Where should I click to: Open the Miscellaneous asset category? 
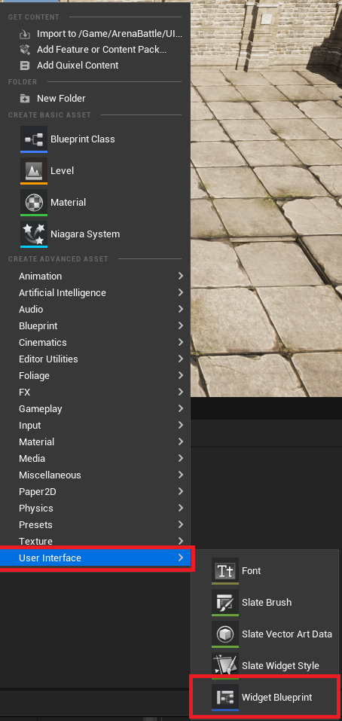pyautogui.click(x=95, y=475)
